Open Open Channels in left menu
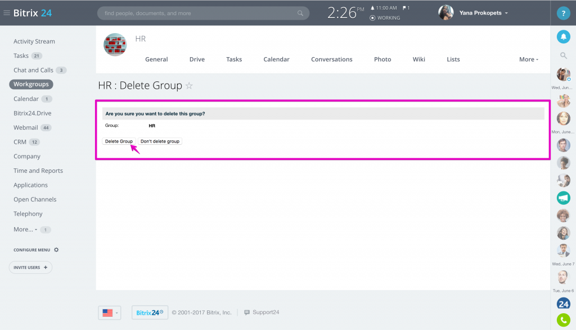 pos(35,199)
